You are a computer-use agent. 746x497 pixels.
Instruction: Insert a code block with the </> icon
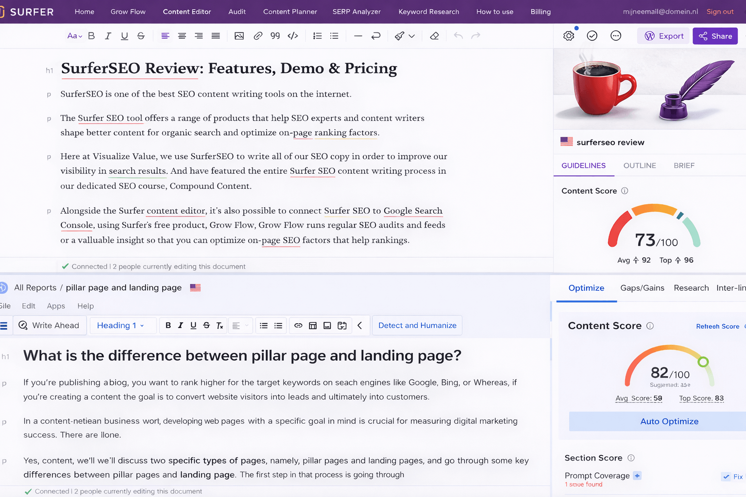click(293, 35)
